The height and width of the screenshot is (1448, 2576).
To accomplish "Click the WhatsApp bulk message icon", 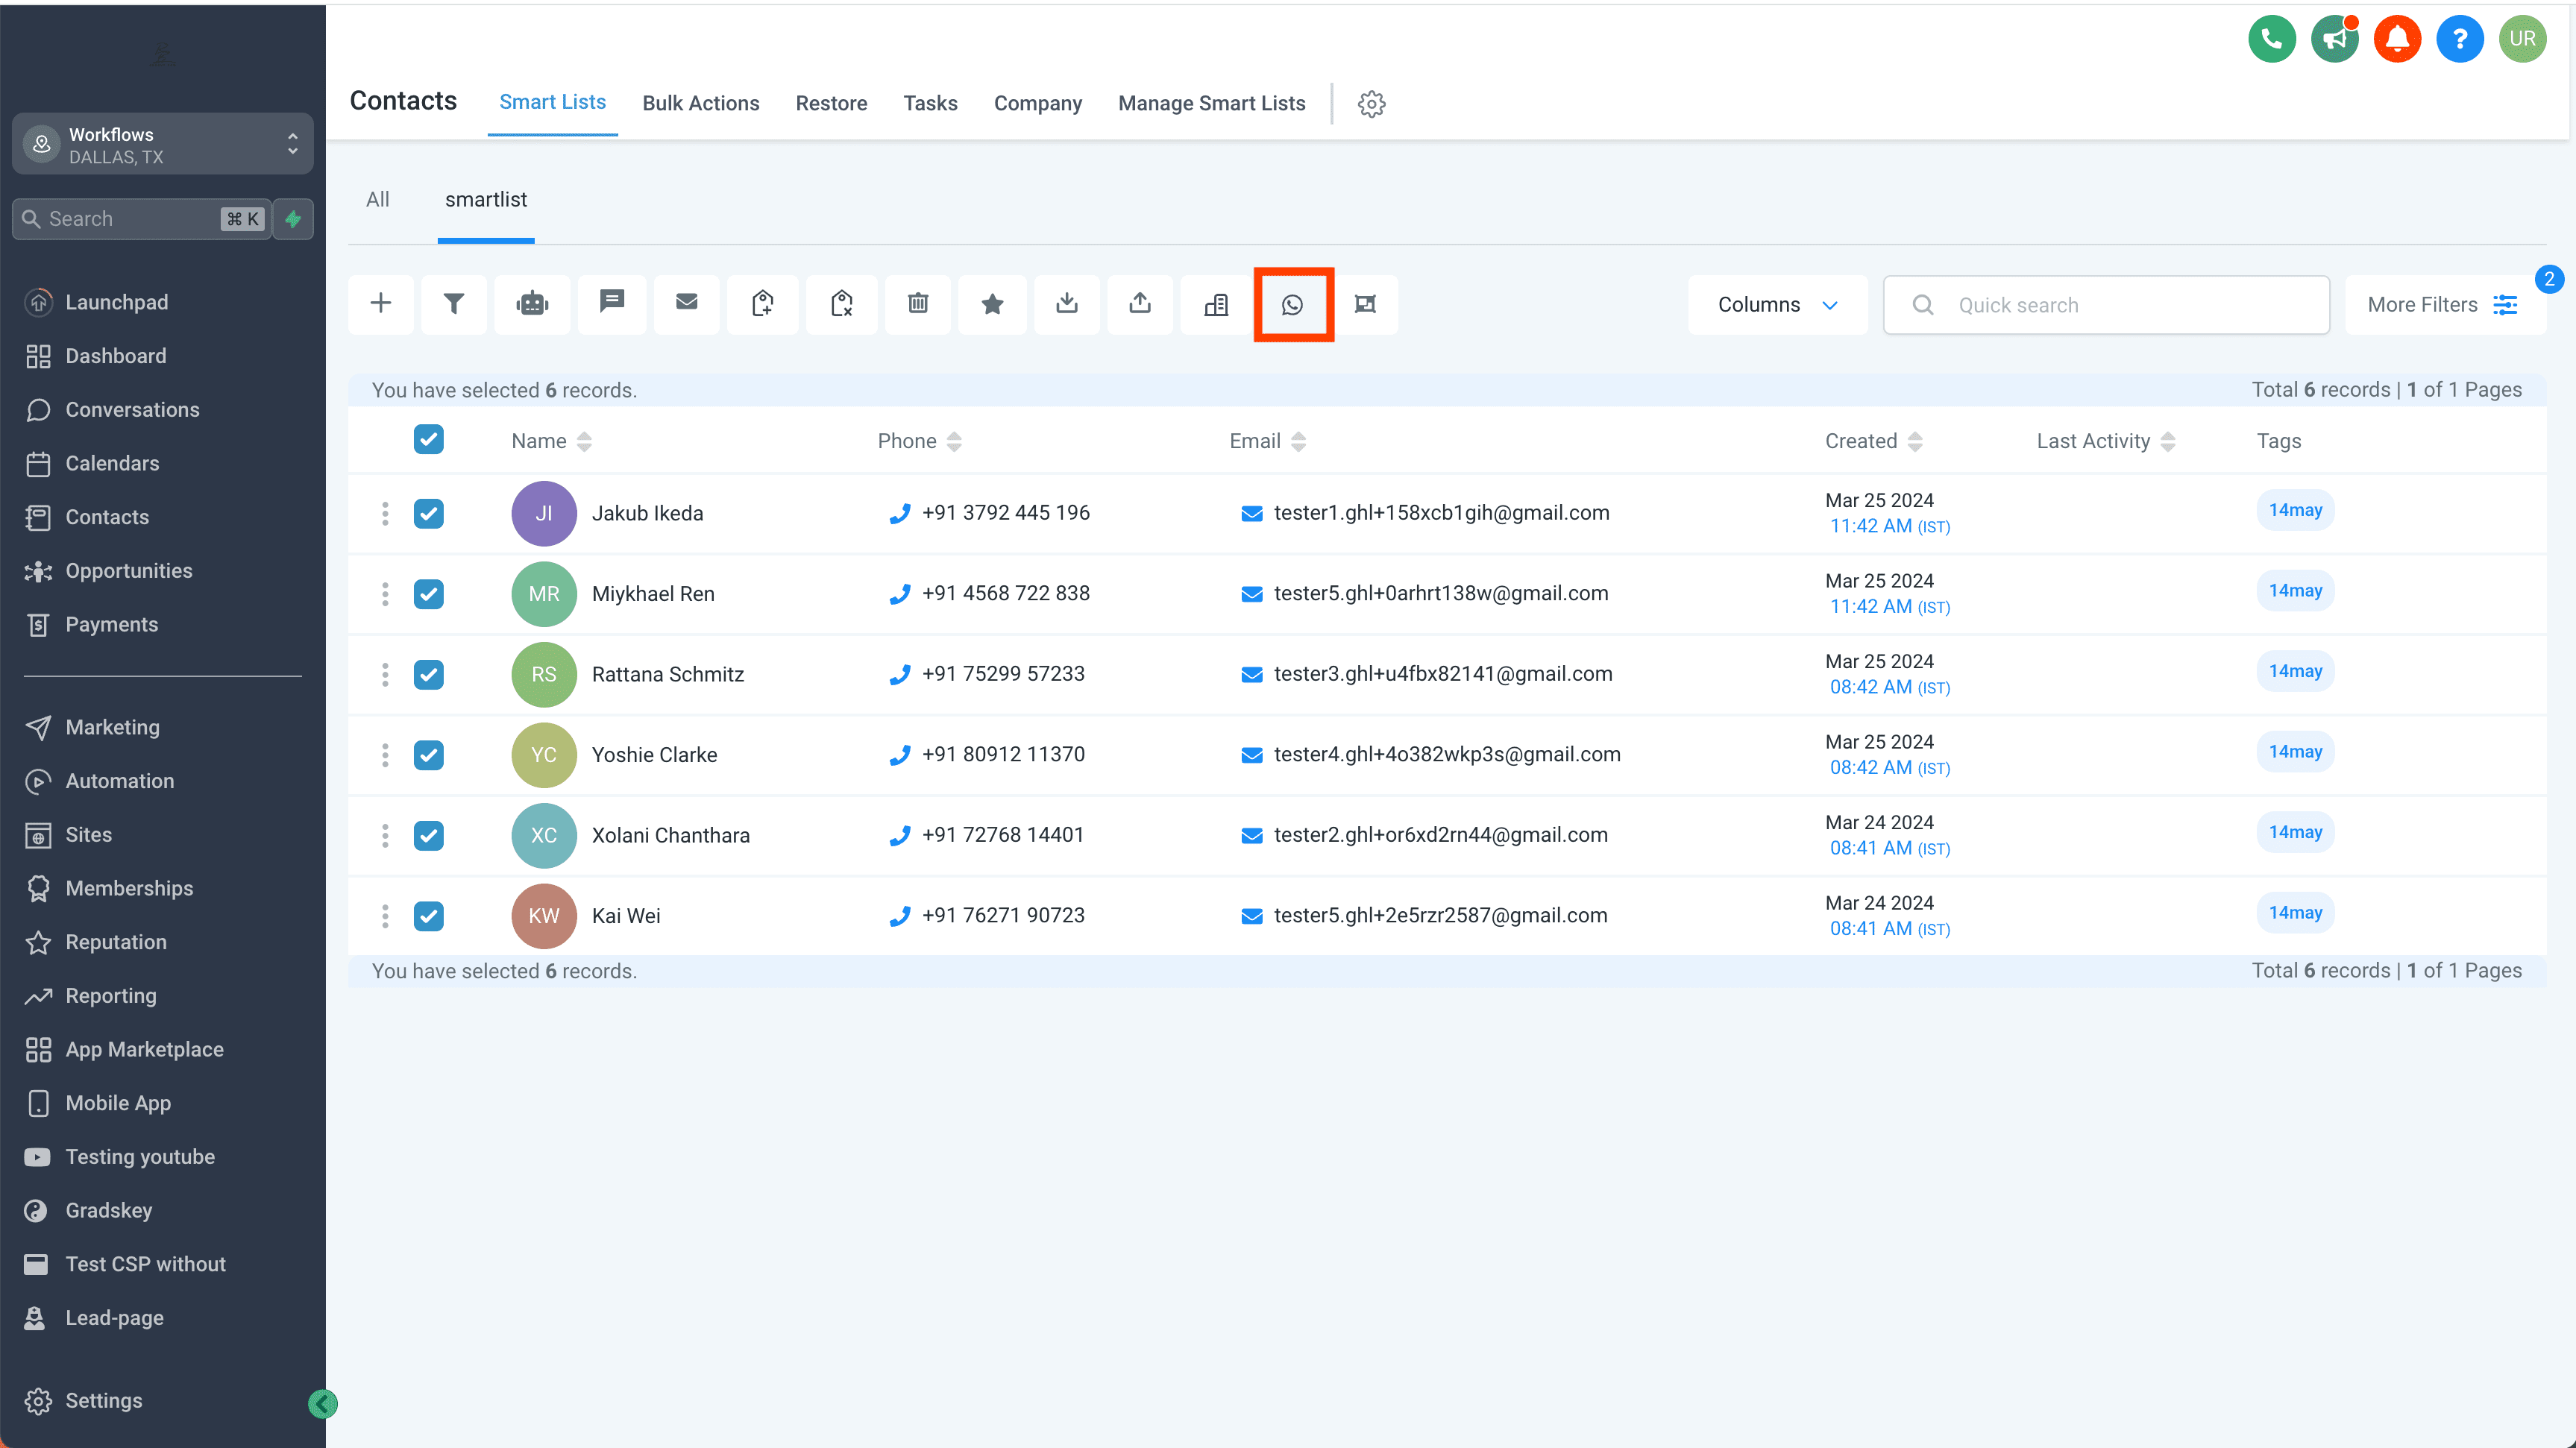I will pyautogui.click(x=1293, y=304).
